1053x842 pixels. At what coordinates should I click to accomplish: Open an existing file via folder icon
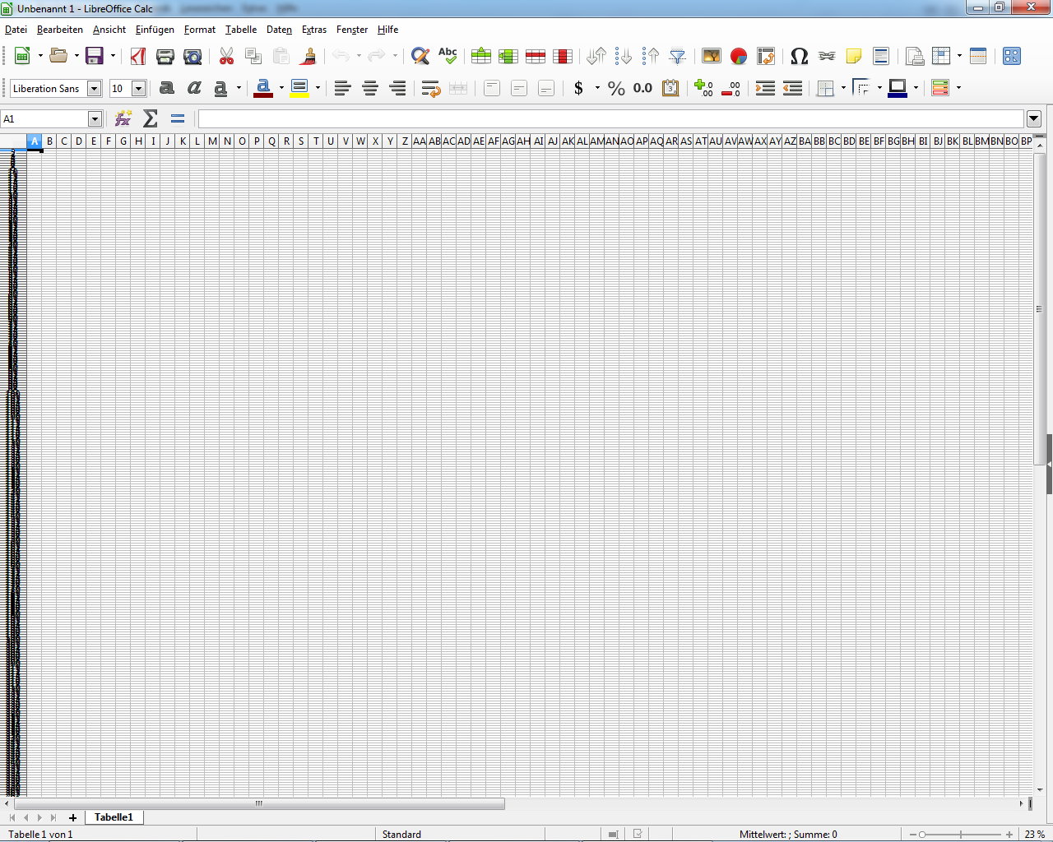58,56
